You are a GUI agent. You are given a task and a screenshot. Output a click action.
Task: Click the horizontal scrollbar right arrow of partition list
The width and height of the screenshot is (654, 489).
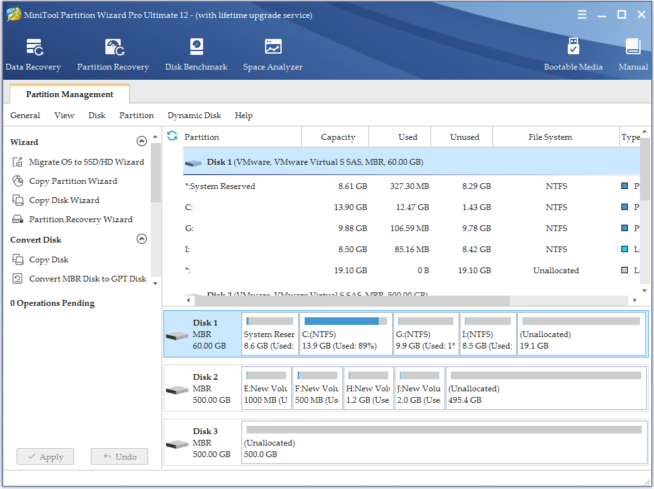[x=634, y=300]
